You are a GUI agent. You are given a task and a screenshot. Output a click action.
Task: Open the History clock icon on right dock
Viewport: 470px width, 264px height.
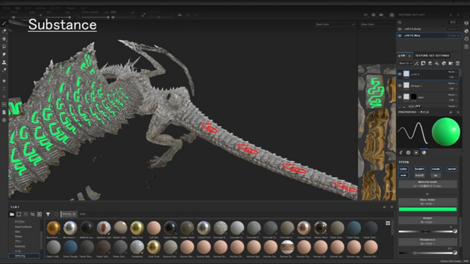(x=467, y=39)
